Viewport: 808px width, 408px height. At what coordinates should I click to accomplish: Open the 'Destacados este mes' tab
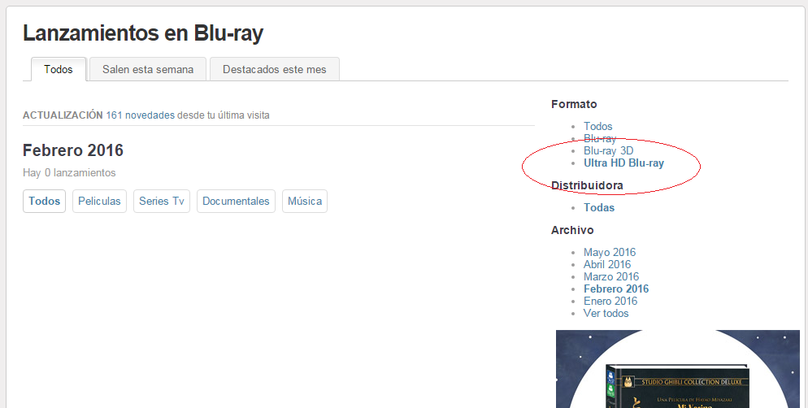coord(274,69)
